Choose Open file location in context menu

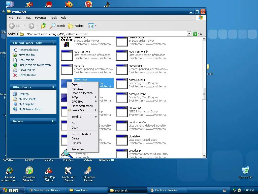pyautogui.click(x=83, y=93)
